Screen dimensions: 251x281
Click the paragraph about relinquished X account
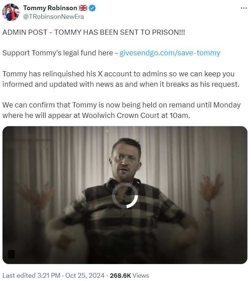point(121,79)
